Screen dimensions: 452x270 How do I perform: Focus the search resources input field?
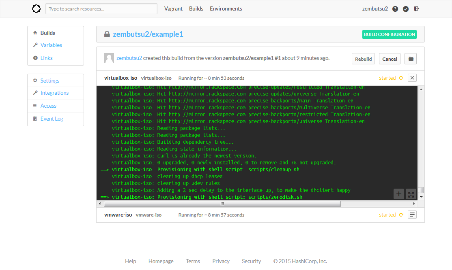[x=101, y=9]
